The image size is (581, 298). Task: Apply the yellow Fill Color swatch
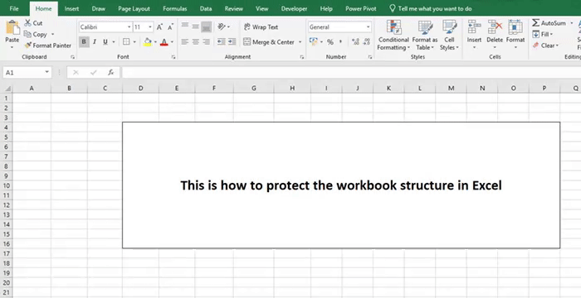(x=148, y=42)
